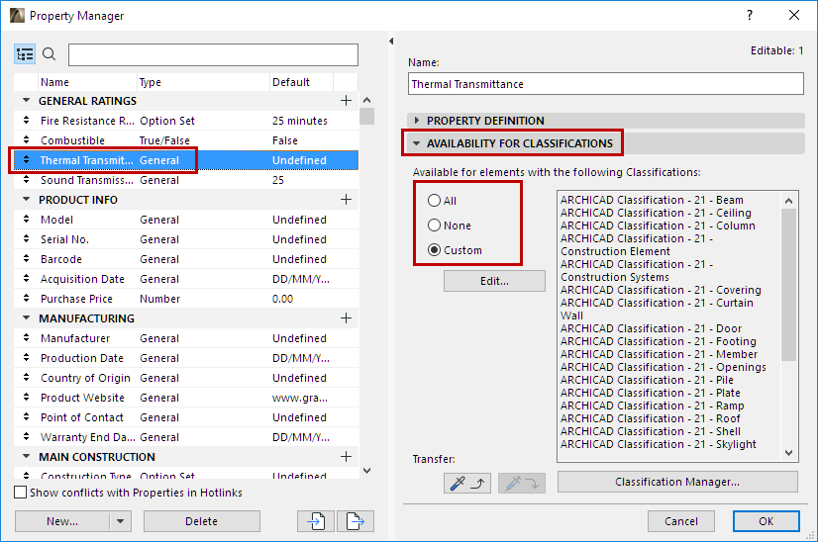Collapse the MAIN CONSTRUCTION group

click(x=26, y=457)
